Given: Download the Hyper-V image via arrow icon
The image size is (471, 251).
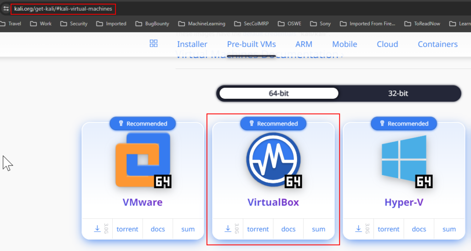Looking at the screenshot, I should pos(359,229).
